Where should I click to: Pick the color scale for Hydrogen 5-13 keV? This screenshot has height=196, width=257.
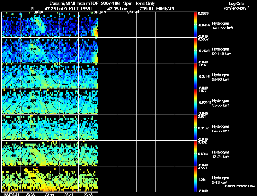click(196, 179)
